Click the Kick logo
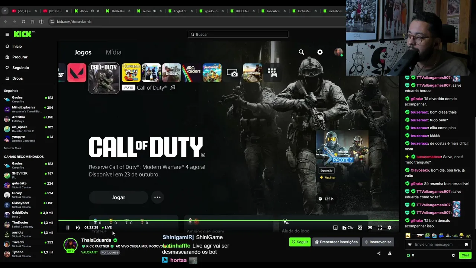The image size is (476, 268). coord(24,34)
